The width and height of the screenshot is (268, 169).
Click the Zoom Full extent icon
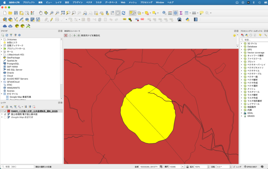pyautogui.click(x=62, y=13)
